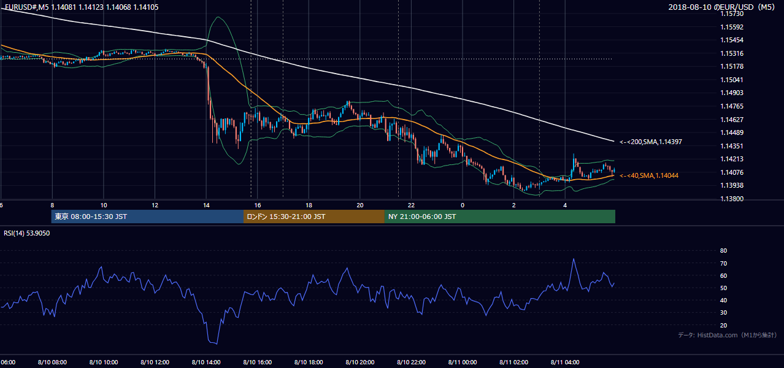This screenshot has height=368, width=784.
Task: Click price axis label 1.15316
Action: tap(732, 53)
